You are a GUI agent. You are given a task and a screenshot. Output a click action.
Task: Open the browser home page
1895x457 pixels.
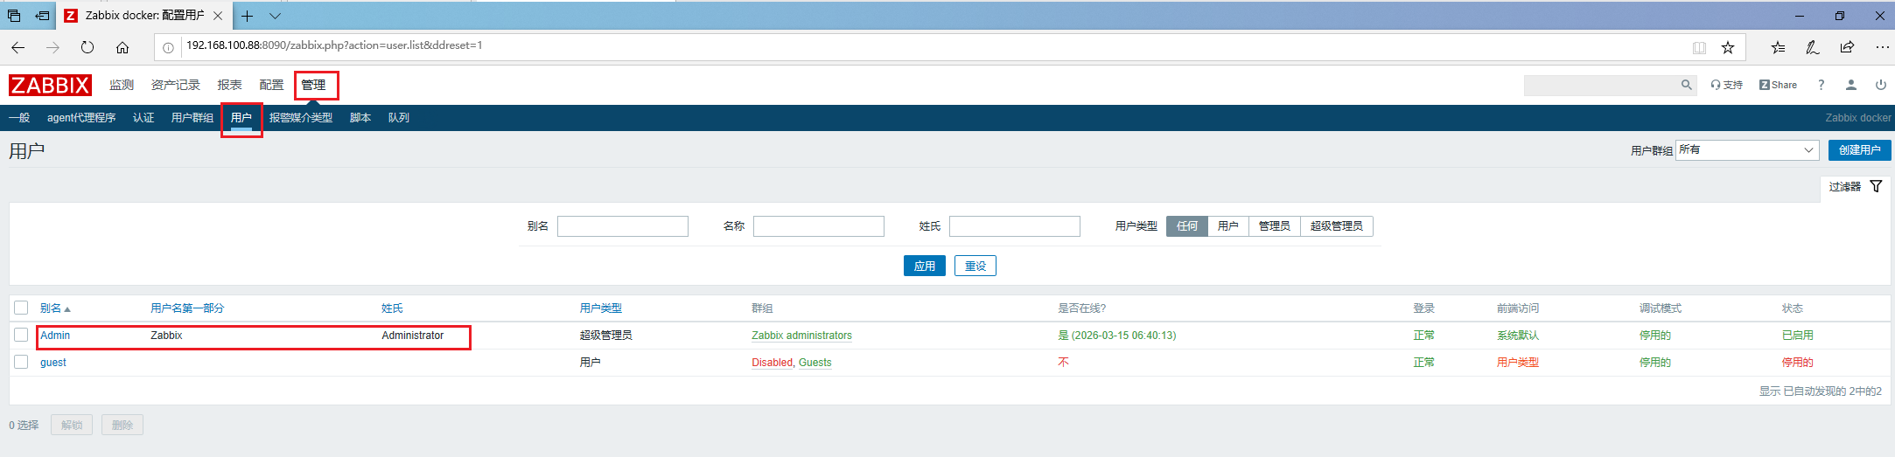pyautogui.click(x=122, y=47)
